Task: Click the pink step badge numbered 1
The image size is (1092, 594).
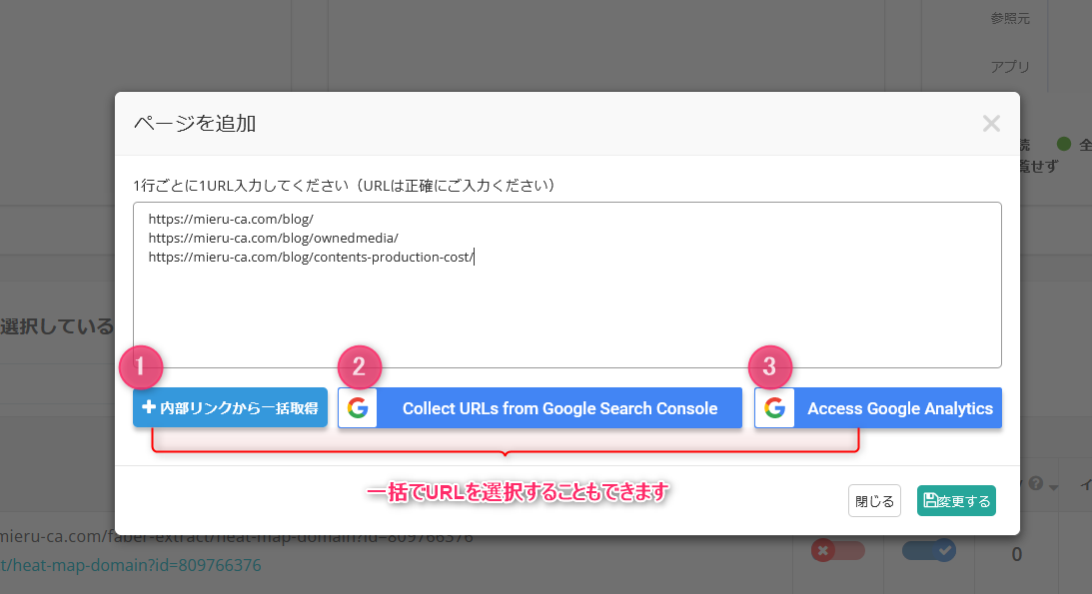Action: 142,367
